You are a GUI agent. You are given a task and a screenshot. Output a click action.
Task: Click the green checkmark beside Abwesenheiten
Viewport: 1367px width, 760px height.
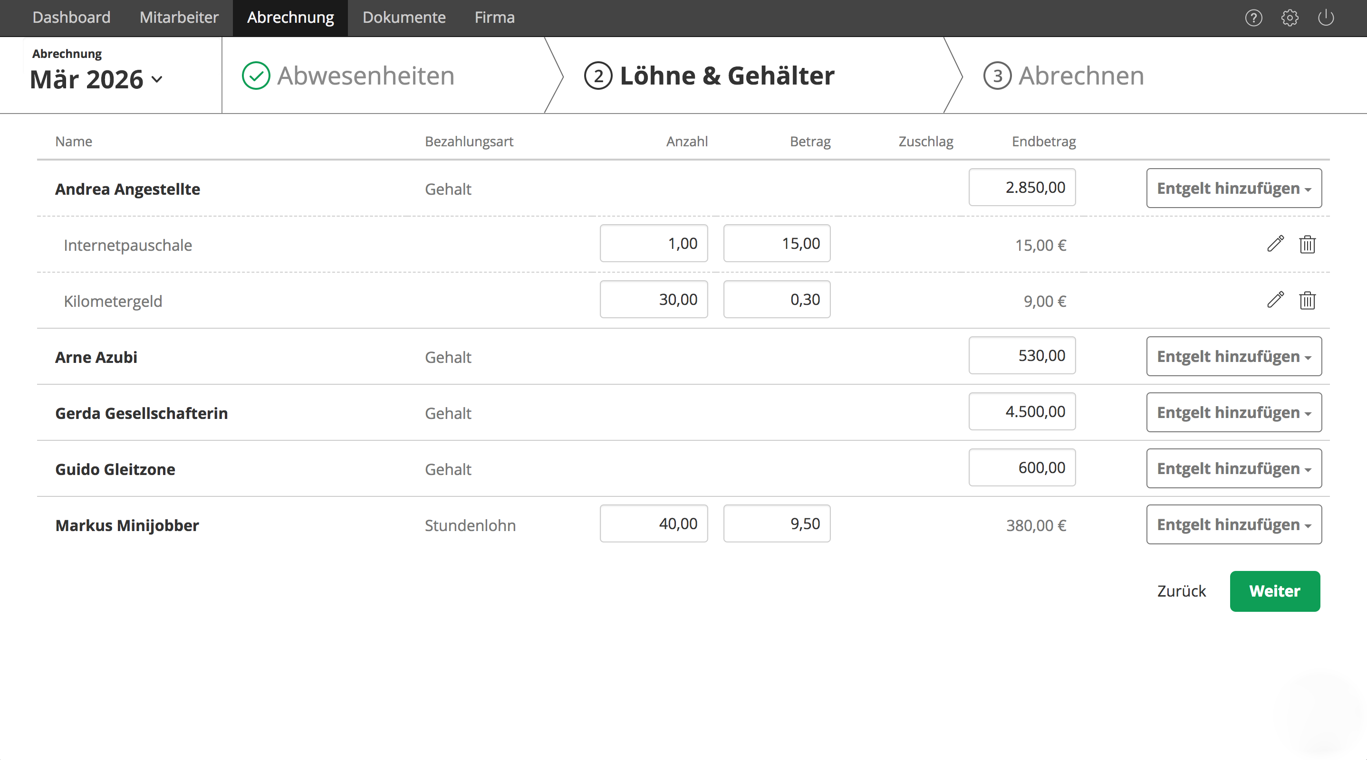tap(256, 76)
